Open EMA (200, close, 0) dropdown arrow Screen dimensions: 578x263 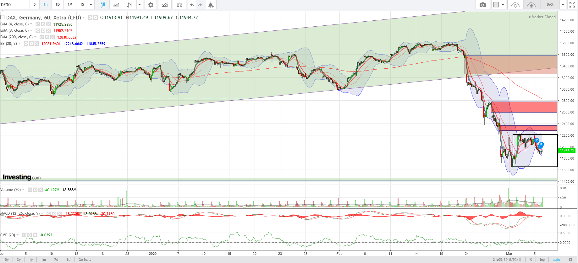click(35, 37)
